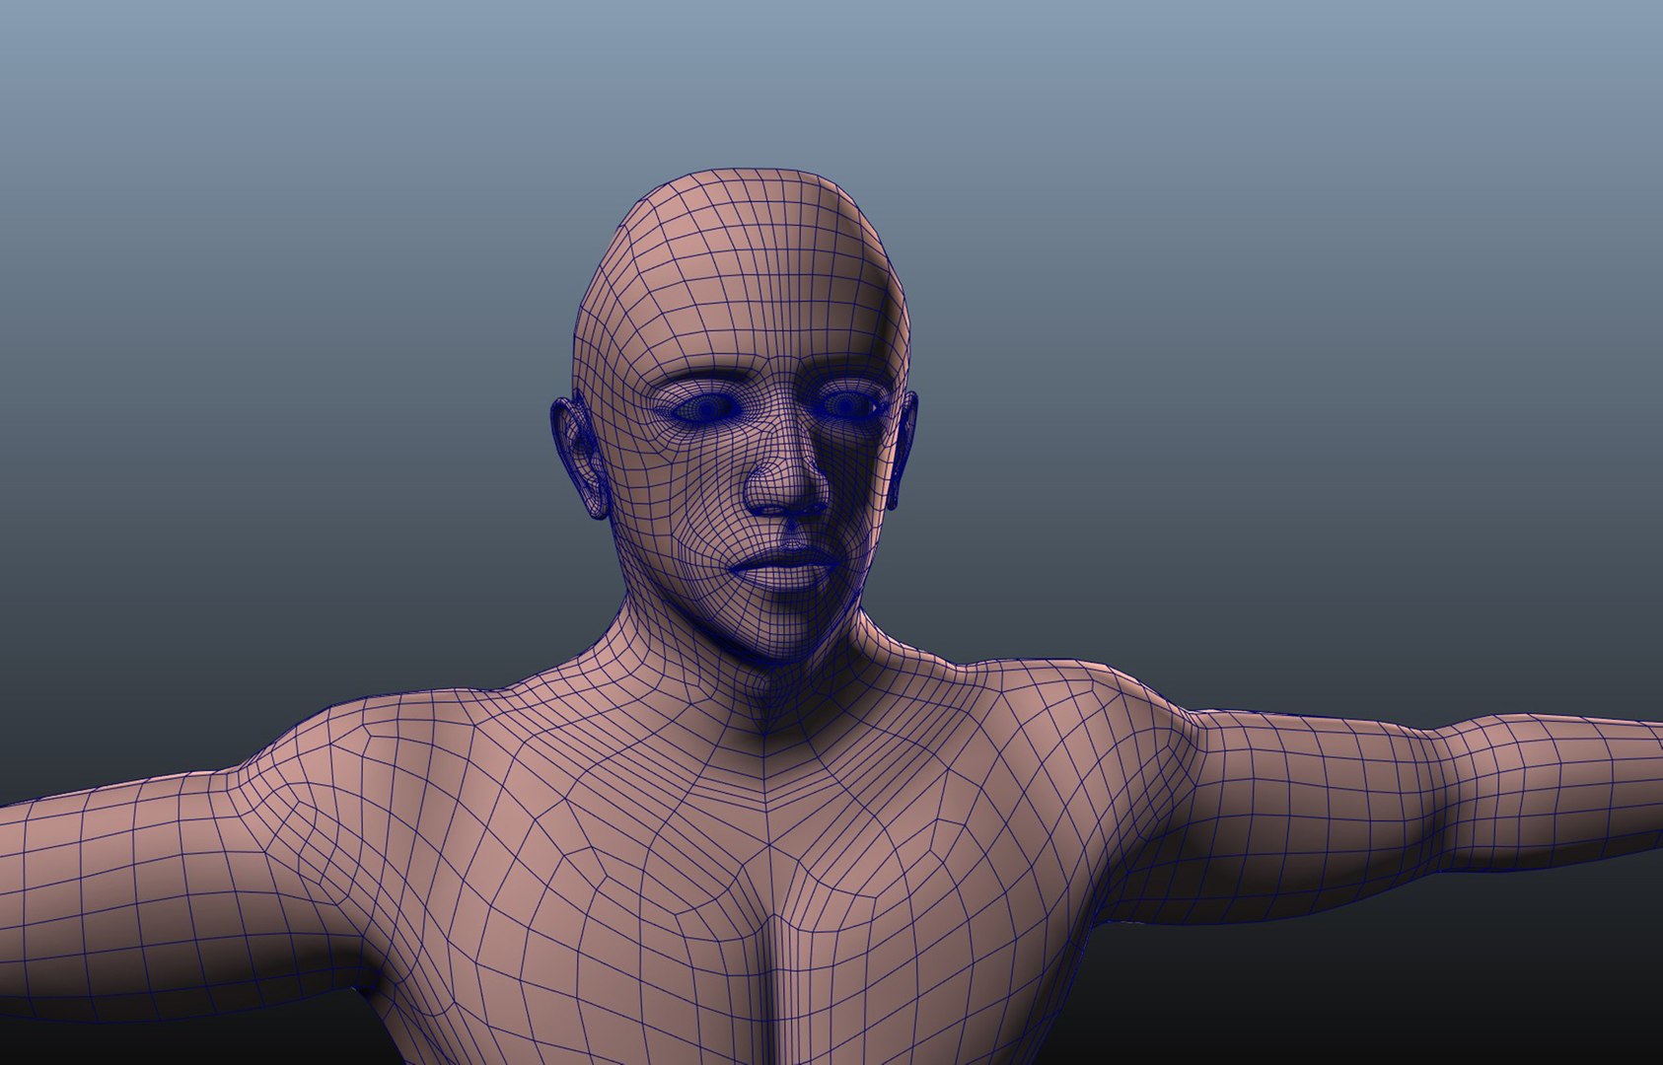Click the lips of the character model

tap(784, 568)
